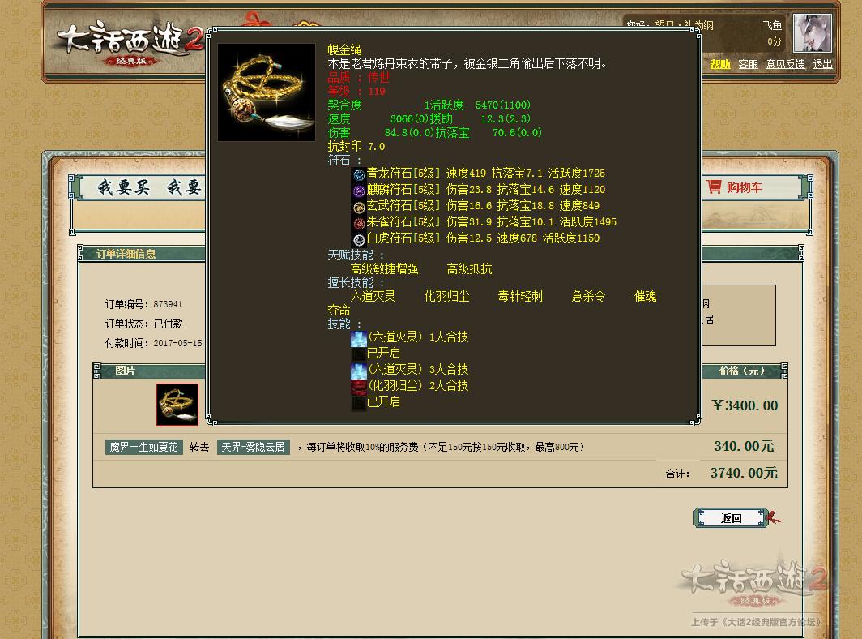Select the 天界-雾隐云居 server destination
Screen dimensions: 862x639
(x=254, y=447)
